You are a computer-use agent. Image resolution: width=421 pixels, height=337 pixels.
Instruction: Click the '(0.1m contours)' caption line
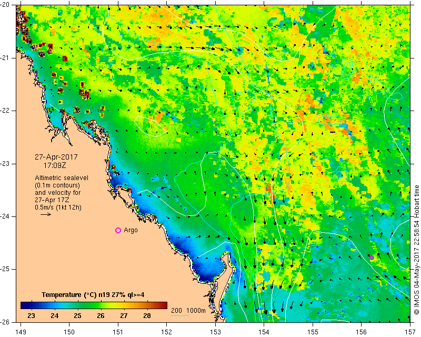coord(57,185)
